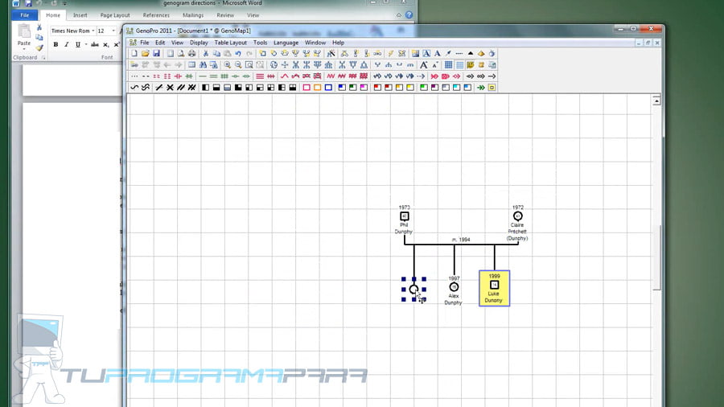Click the single diagonal slash icon

[158, 87]
